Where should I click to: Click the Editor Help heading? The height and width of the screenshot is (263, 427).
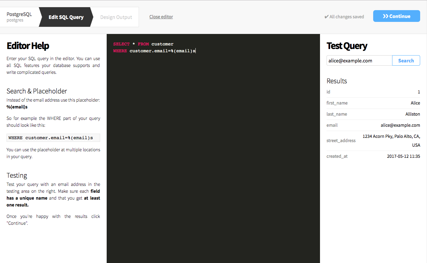[x=28, y=46]
